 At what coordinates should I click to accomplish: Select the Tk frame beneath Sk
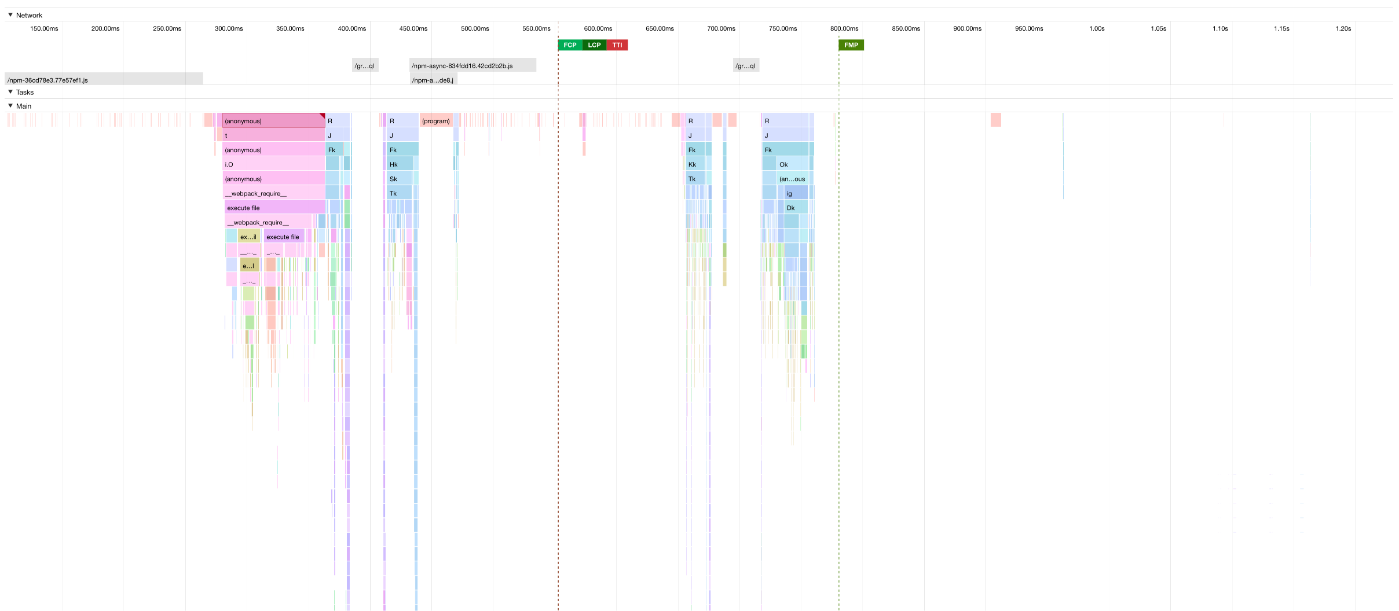pos(400,193)
